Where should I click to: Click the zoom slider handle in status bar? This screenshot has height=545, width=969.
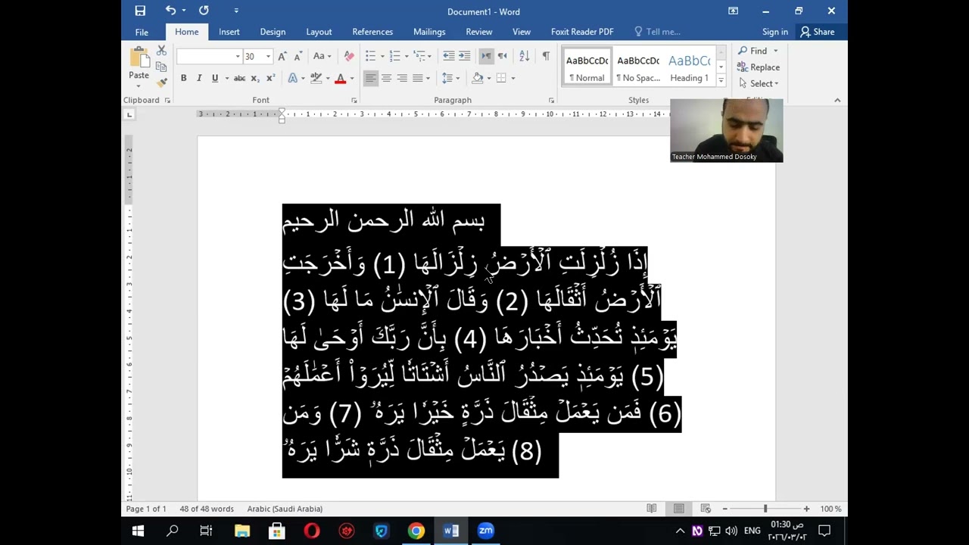point(765,509)
